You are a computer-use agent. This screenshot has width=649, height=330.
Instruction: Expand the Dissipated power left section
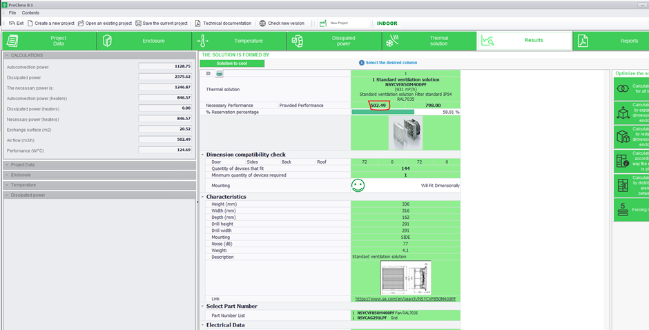[x=8, y=195]
